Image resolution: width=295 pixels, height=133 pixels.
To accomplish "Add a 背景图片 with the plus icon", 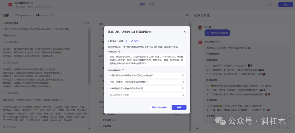I will (x=184, y=126).
